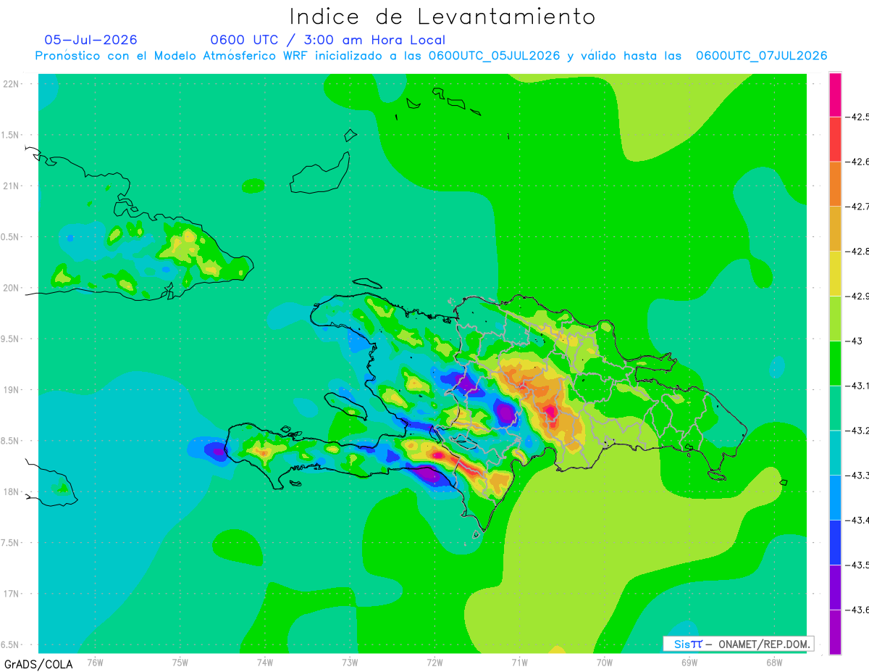Click the "22N" latitude label
869x672 pixels.
(x=11, y=84)
